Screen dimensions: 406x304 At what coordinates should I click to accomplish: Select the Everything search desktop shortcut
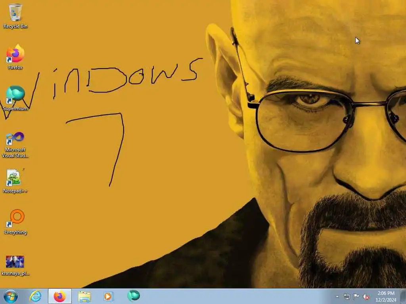pos(15,222)
